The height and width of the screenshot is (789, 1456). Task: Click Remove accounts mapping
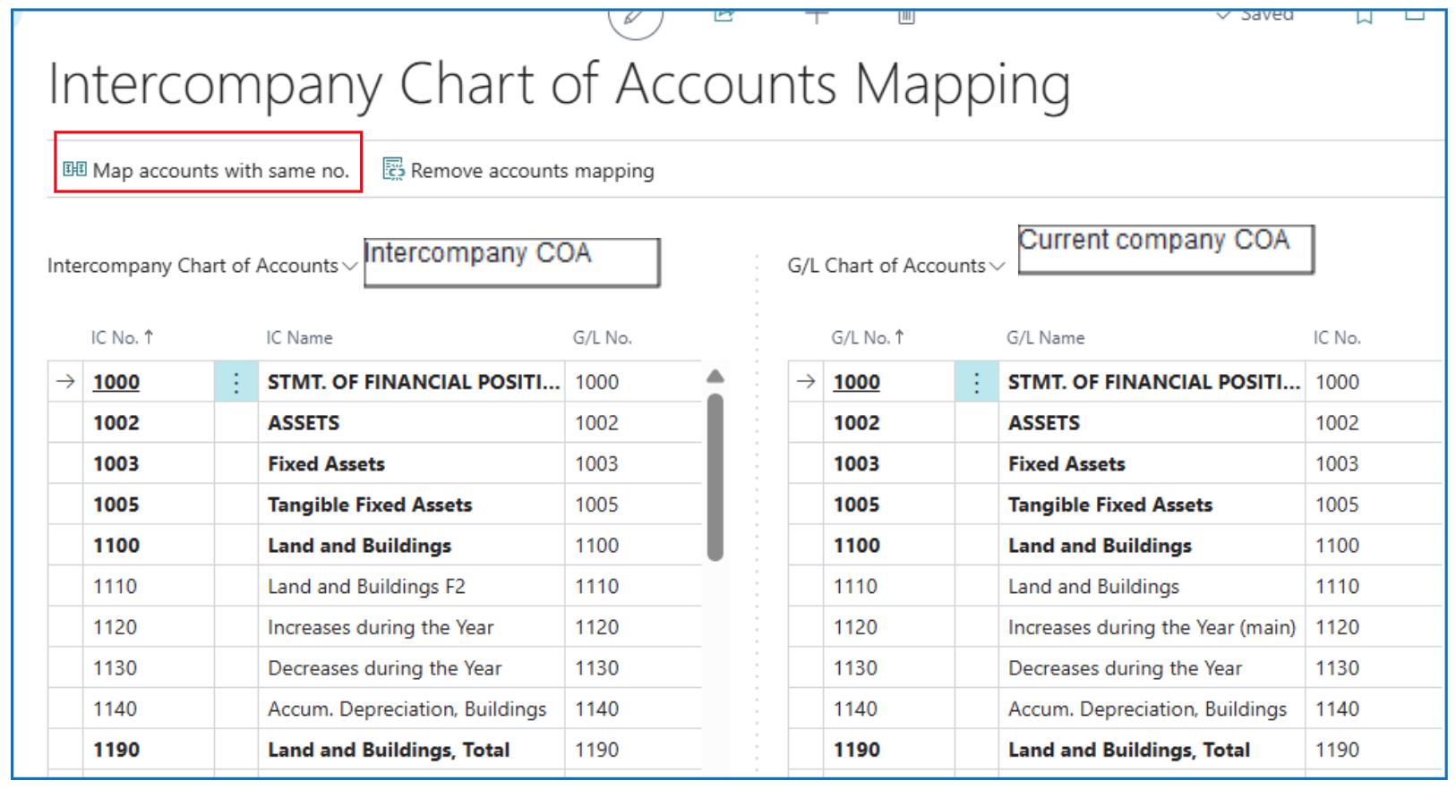click(x=519, y=171)
